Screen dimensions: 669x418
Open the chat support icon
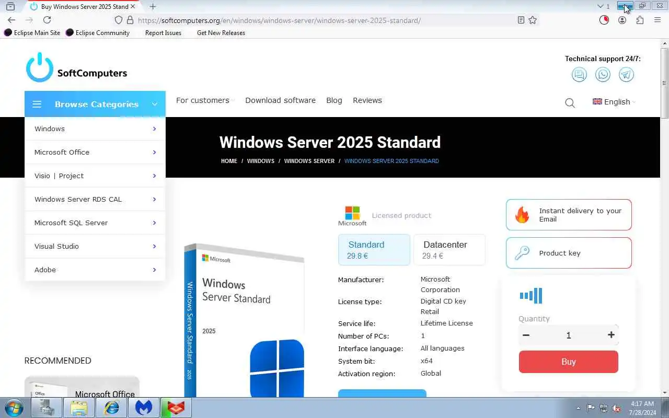pyautogui.click(x=579, y=75)
